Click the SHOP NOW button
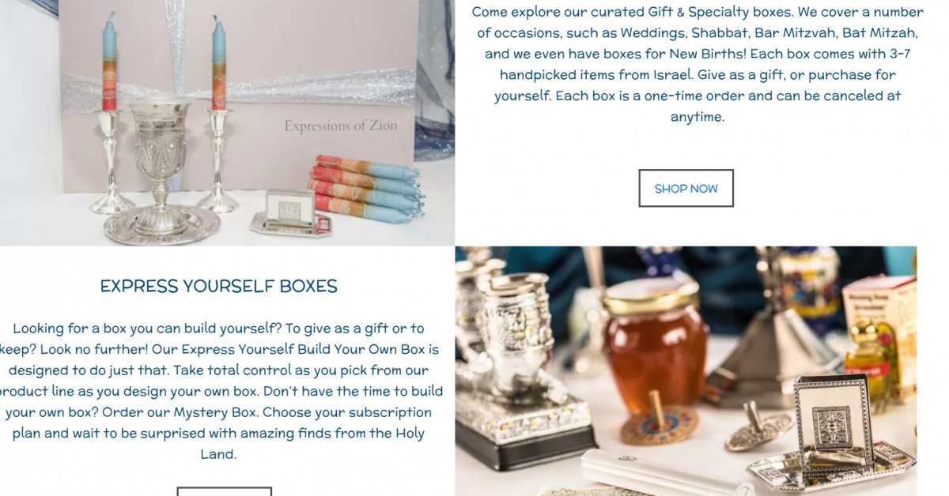The width and height of the screenshot is (949, 496). coord(686,188)
